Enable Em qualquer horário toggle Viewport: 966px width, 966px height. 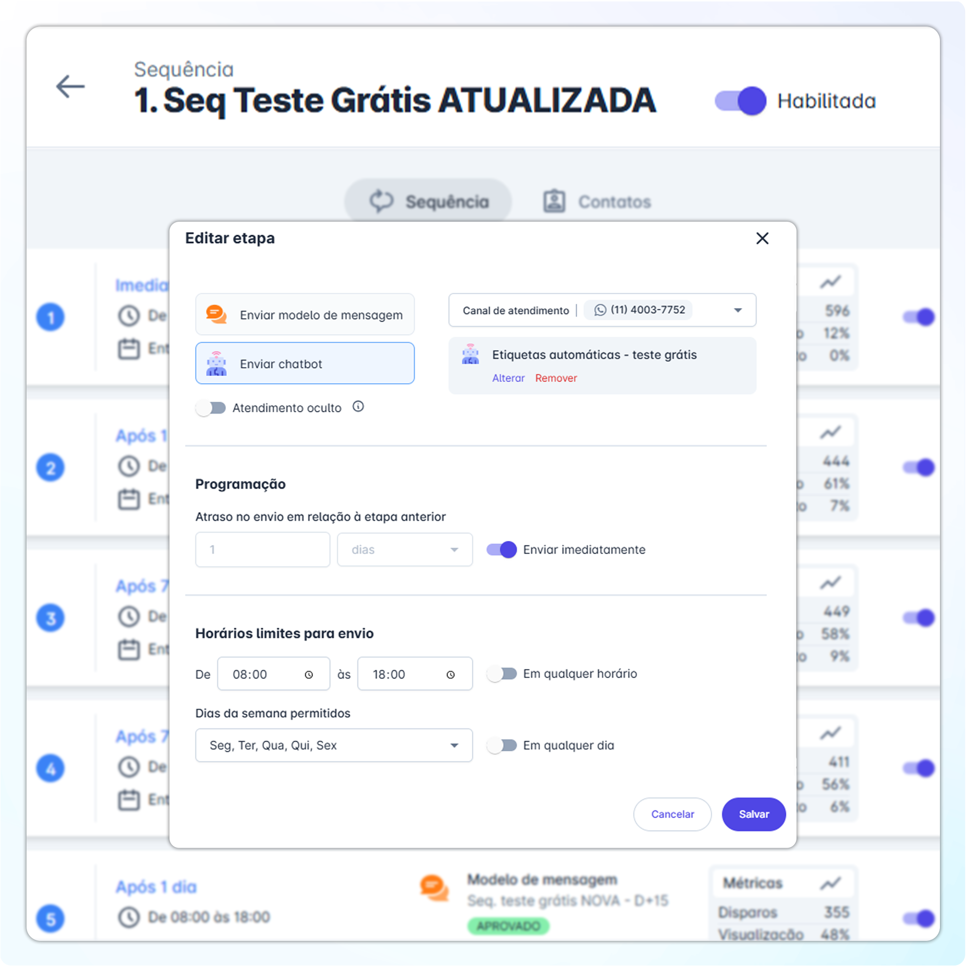tap(501, 673)
